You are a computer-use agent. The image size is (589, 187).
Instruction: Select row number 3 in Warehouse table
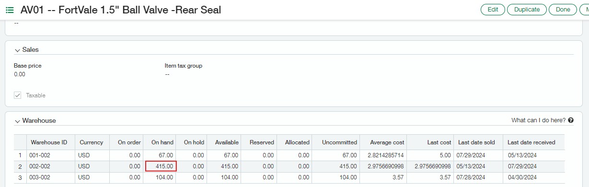[x=20, y=177]
